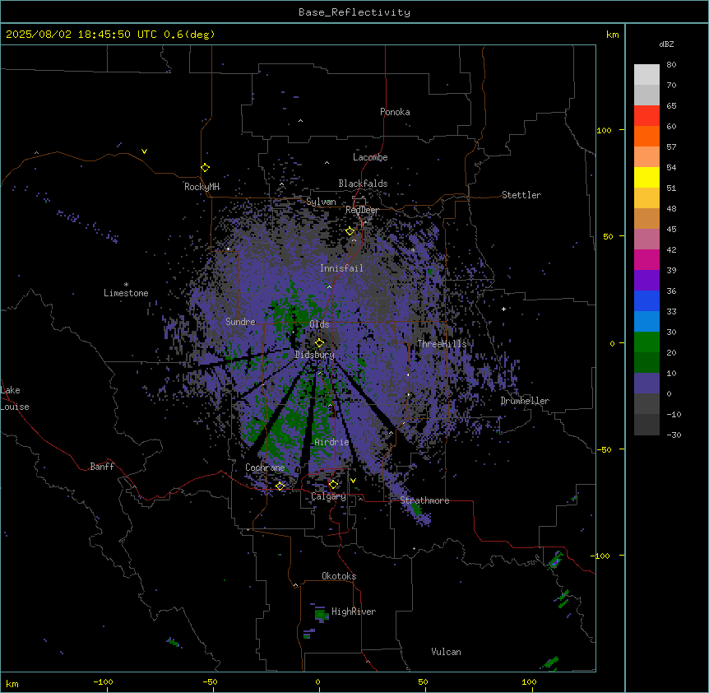Click the green echo cell beside HighRiver
The width and height of the screenshot is (709, 693).
point(322,614)
